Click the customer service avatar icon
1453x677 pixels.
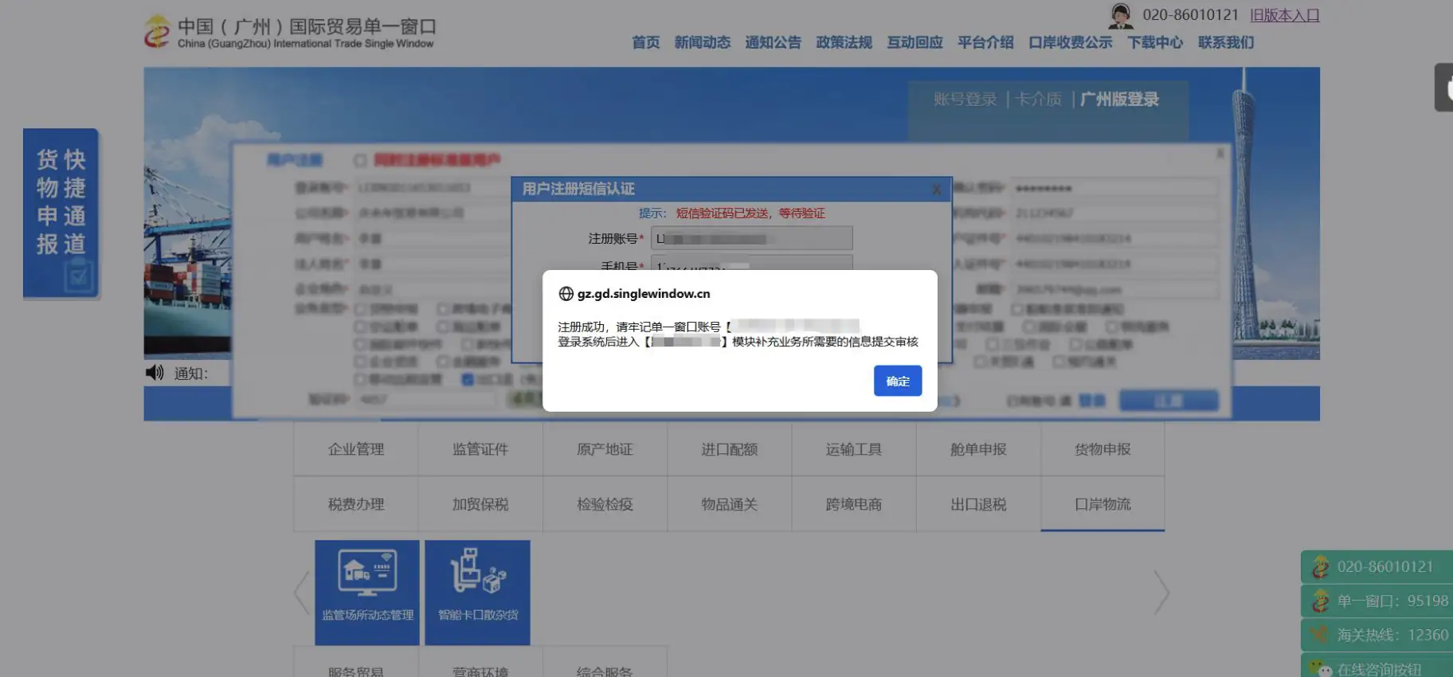1121,16
